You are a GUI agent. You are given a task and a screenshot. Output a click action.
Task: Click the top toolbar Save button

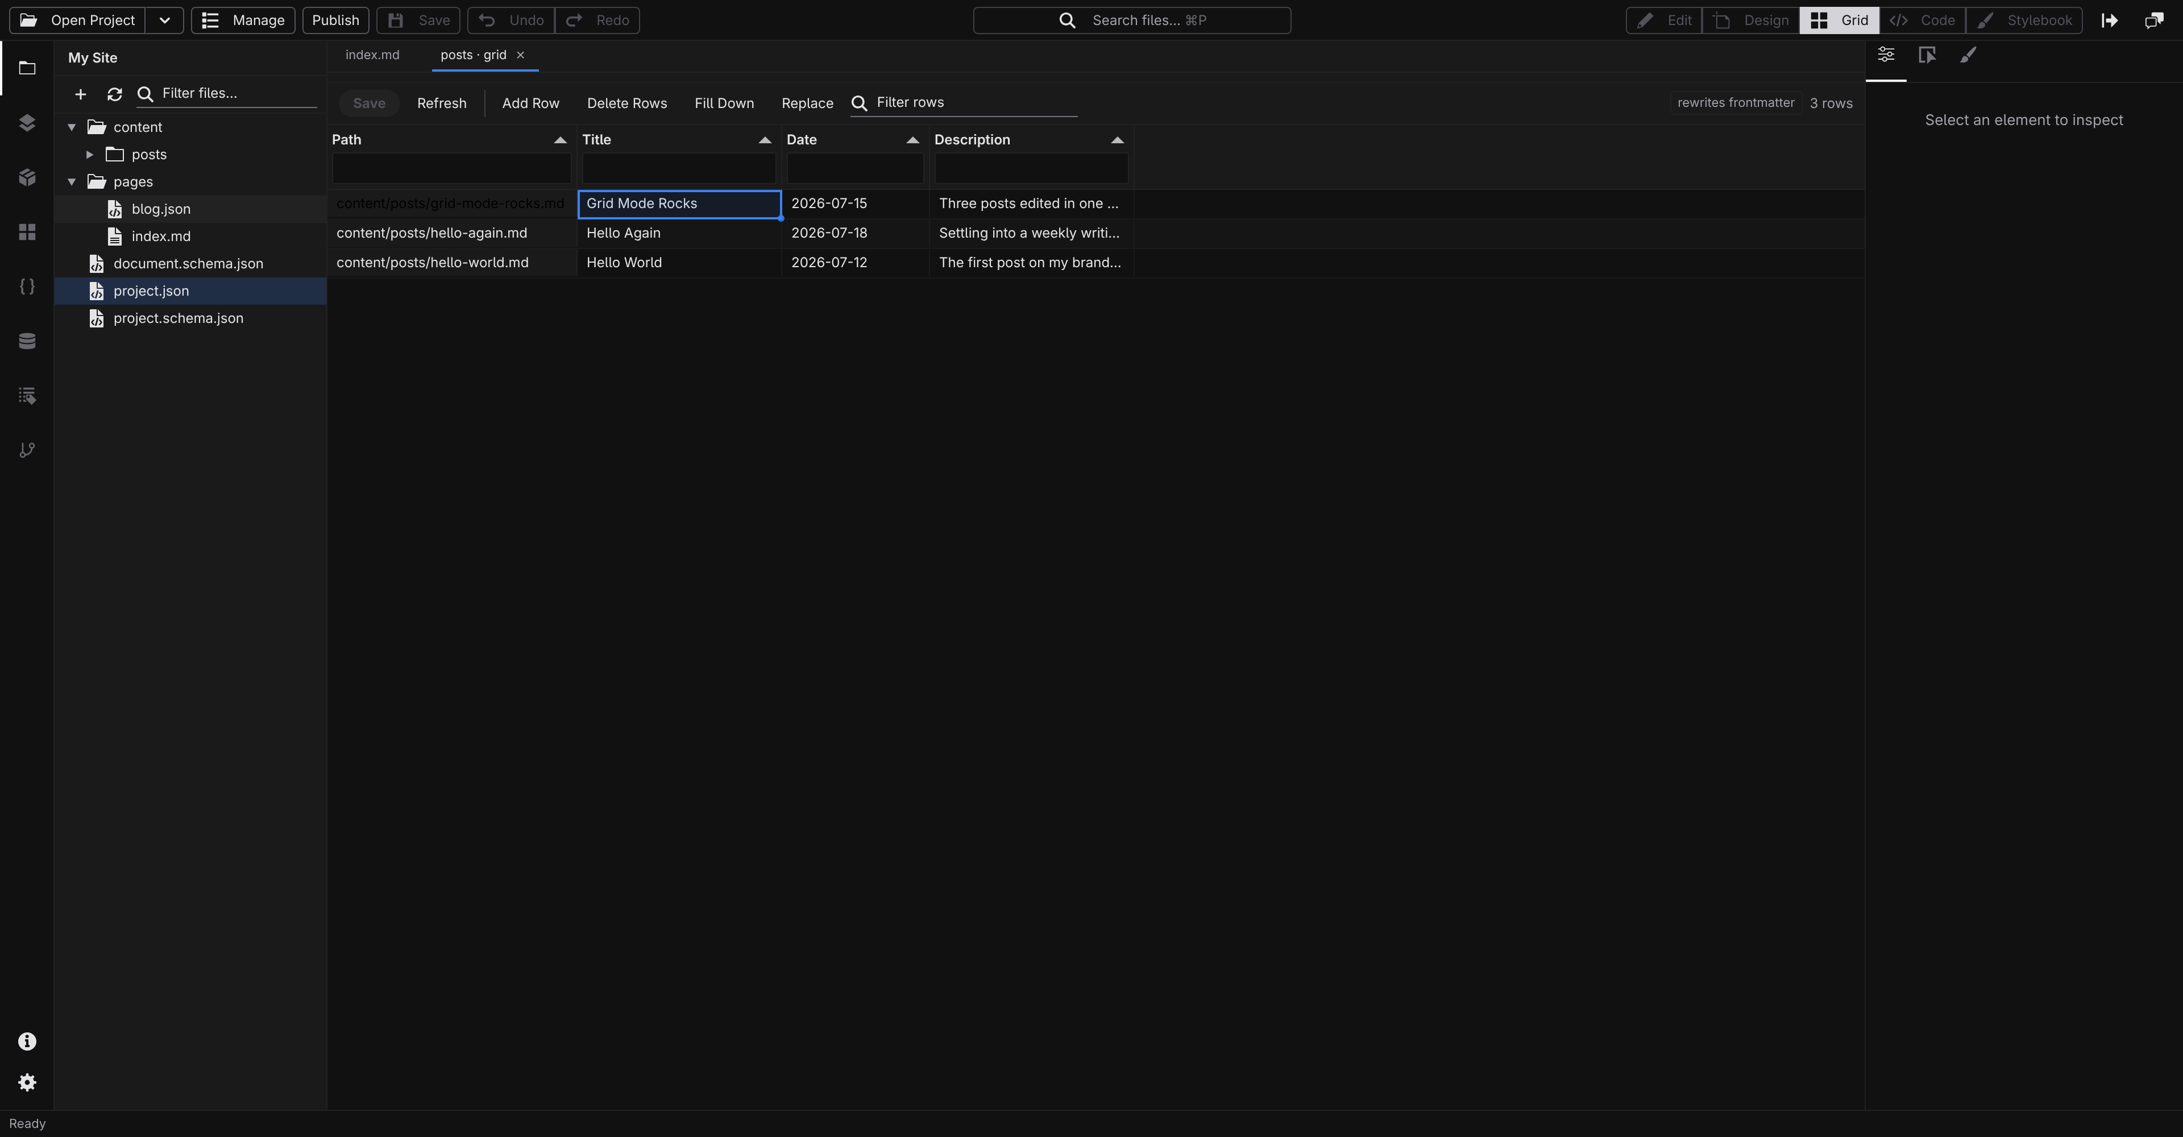point(418,20)
